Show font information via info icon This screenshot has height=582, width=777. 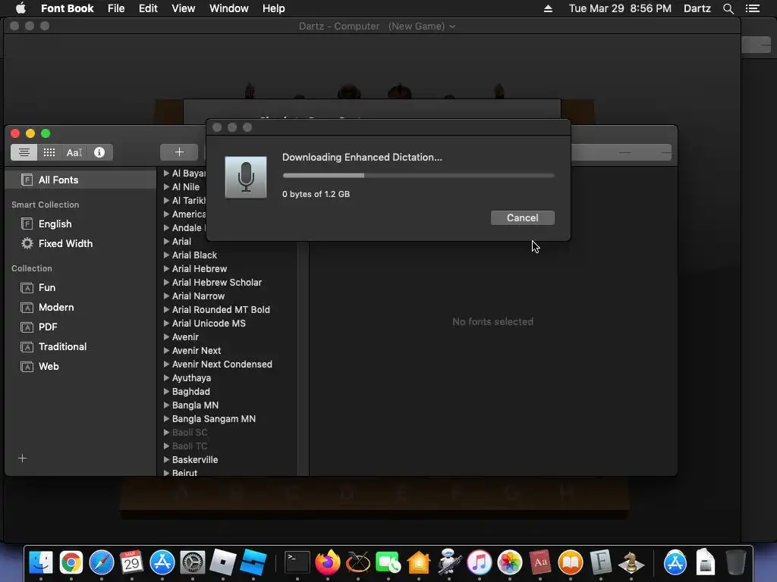click(x=99, y=152)
